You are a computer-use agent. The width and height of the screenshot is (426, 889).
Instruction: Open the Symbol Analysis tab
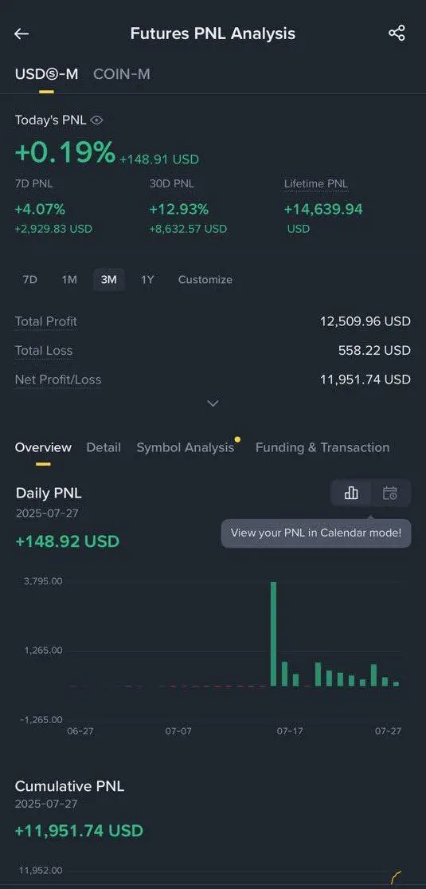click(x=186, y=447)
